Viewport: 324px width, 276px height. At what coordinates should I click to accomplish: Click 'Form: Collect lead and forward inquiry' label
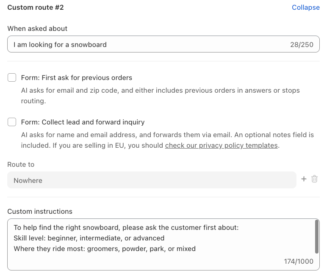83,122
